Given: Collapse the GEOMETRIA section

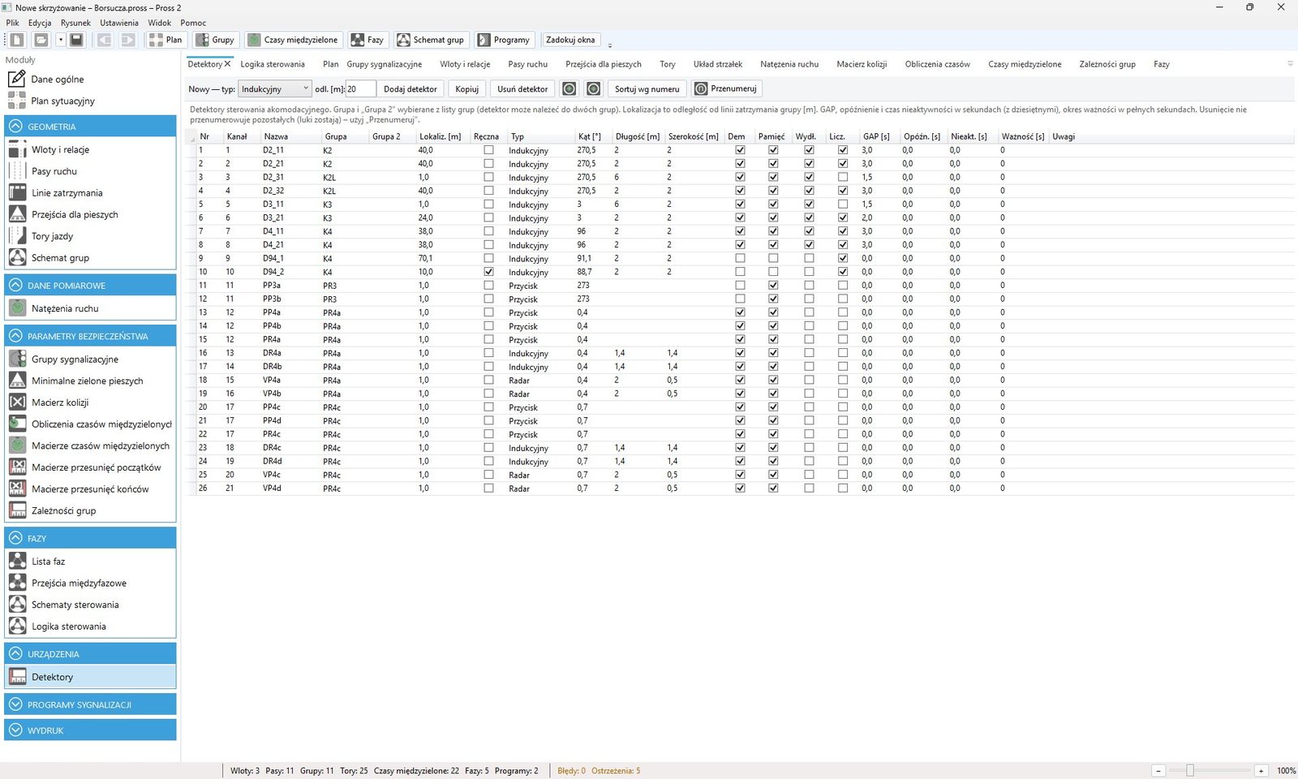Looking at the screenshot, I should [90, 126].
